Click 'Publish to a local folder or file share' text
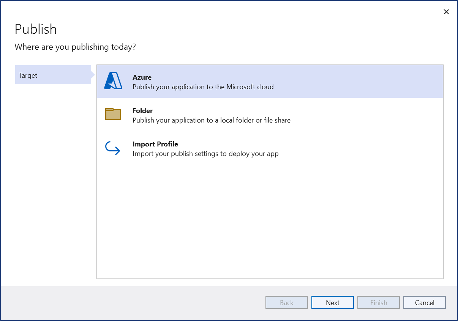This screenshot has height=321, width=458. [211, 120]
